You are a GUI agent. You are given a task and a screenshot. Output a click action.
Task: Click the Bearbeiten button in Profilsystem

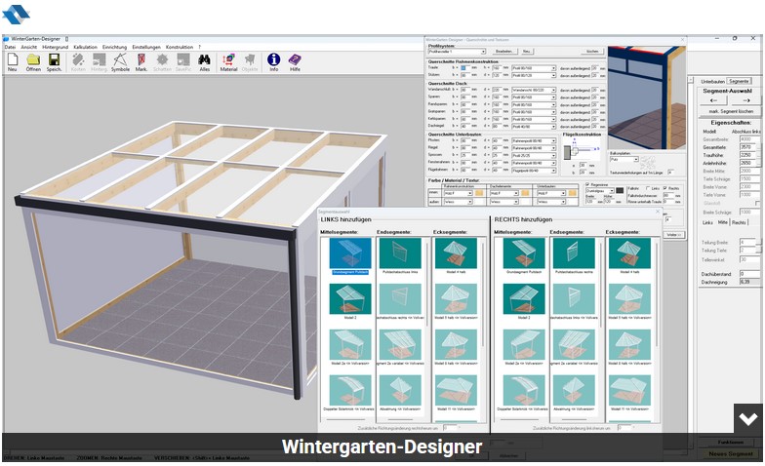click(x=503, y=51)
